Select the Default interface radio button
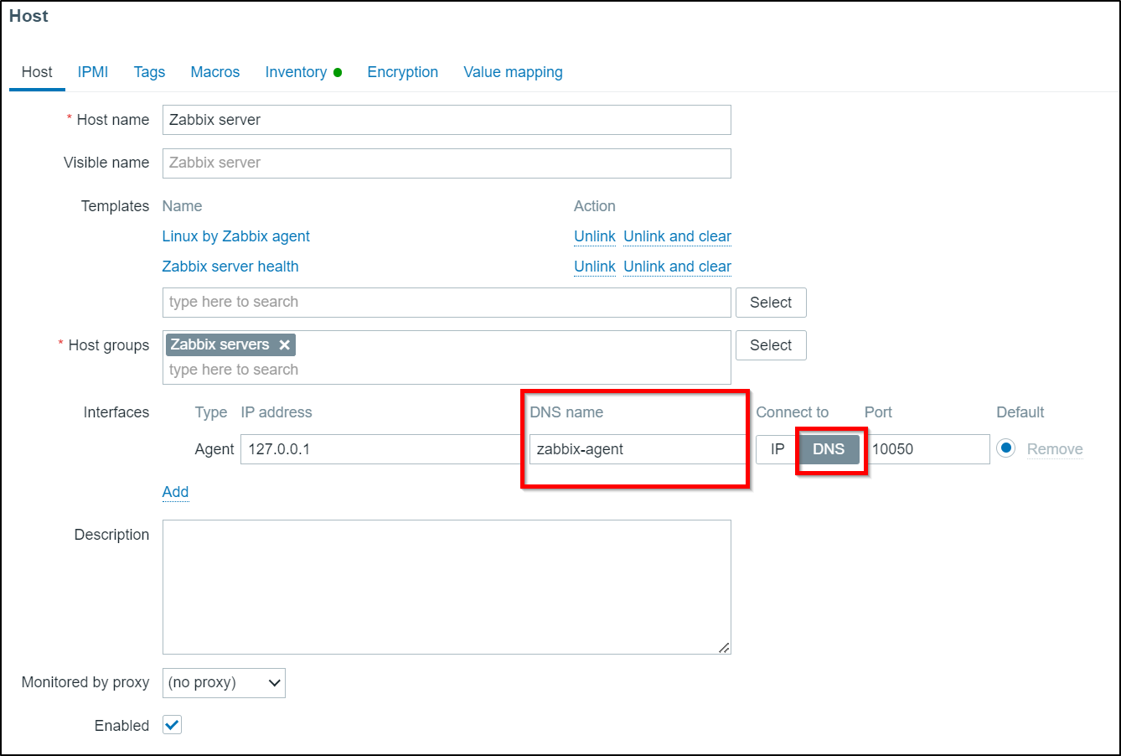 click(x=1006, y=448)
